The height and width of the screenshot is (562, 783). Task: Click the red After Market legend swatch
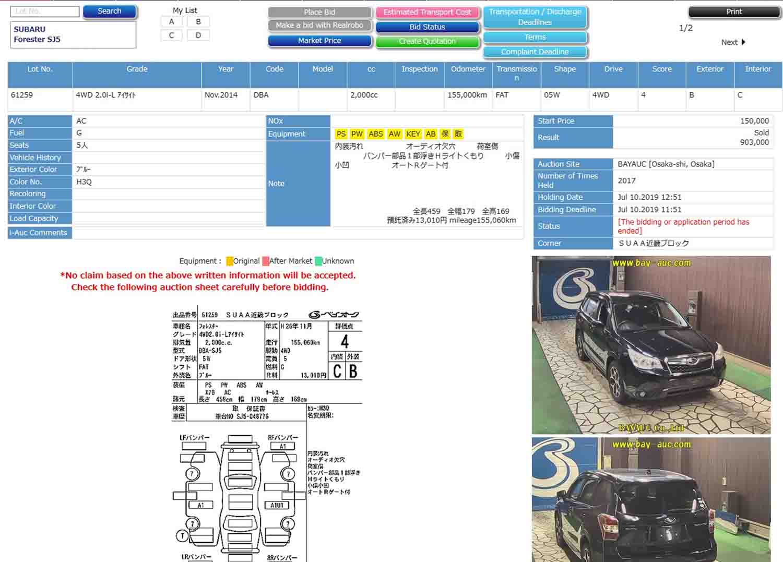pyautogui.click(x=266, y=261)
